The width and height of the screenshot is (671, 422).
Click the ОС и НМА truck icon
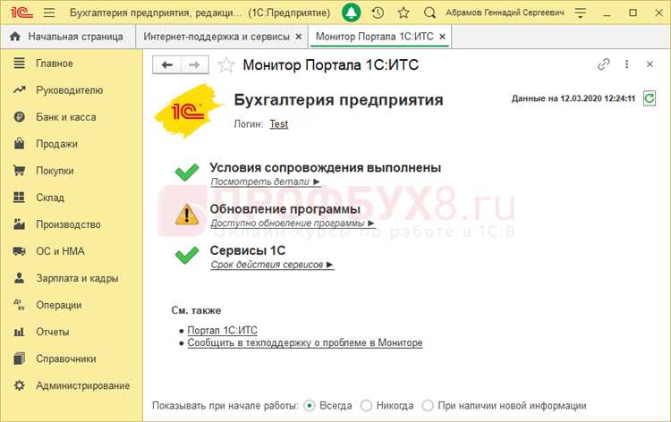19,251
